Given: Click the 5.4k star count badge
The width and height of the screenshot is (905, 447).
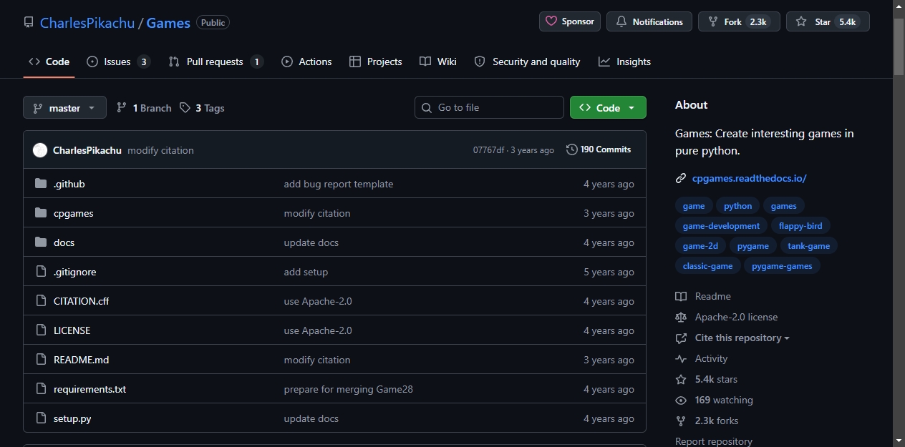Looking at the screenshot, I should click(847, 22).
